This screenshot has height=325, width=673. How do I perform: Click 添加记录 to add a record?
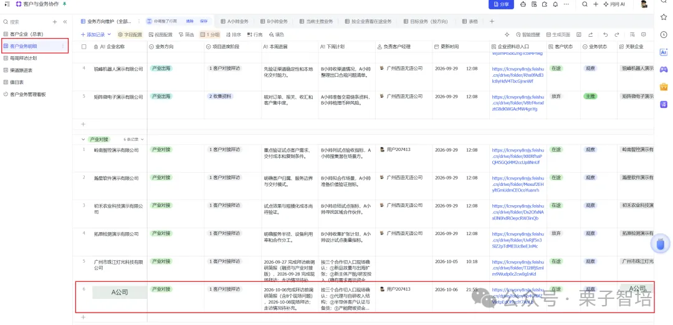pyautogui.click(x=93, y=34)
